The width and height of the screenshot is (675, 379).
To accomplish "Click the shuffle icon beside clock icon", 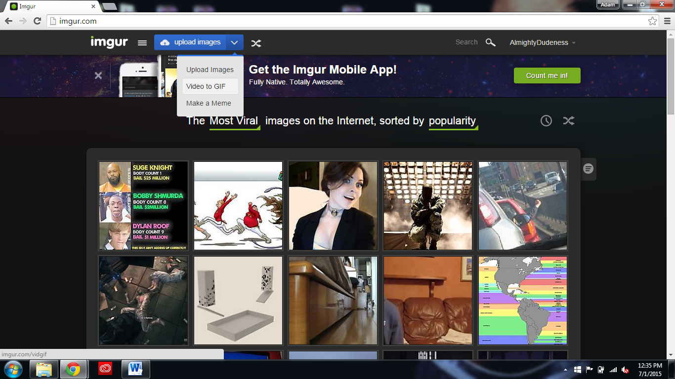I will click(x=569, y=120).
